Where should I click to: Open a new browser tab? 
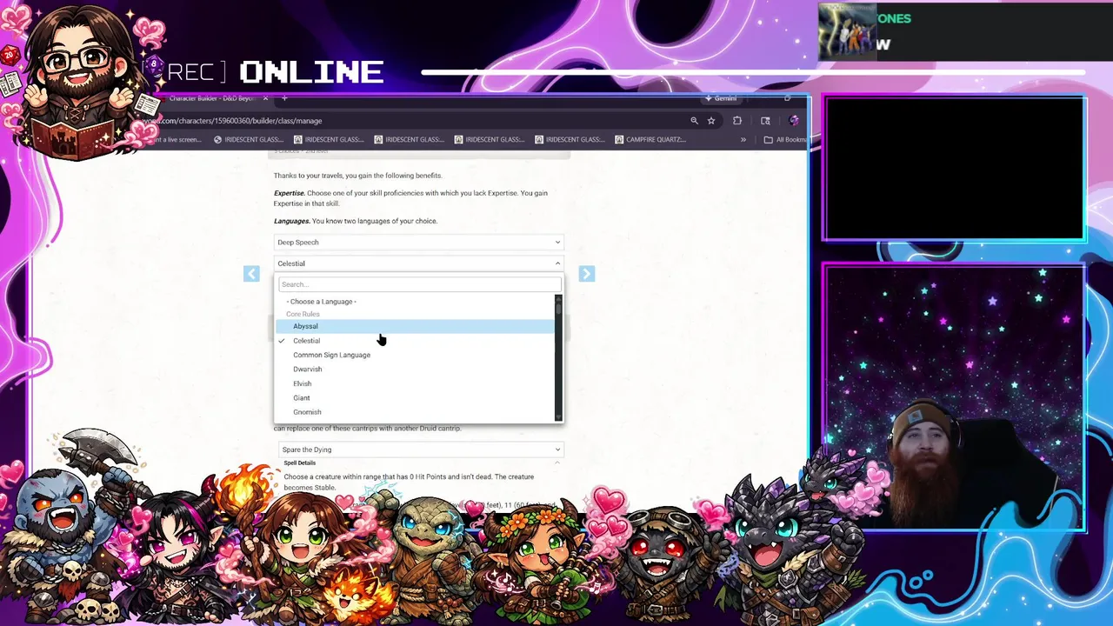point(284,98)
